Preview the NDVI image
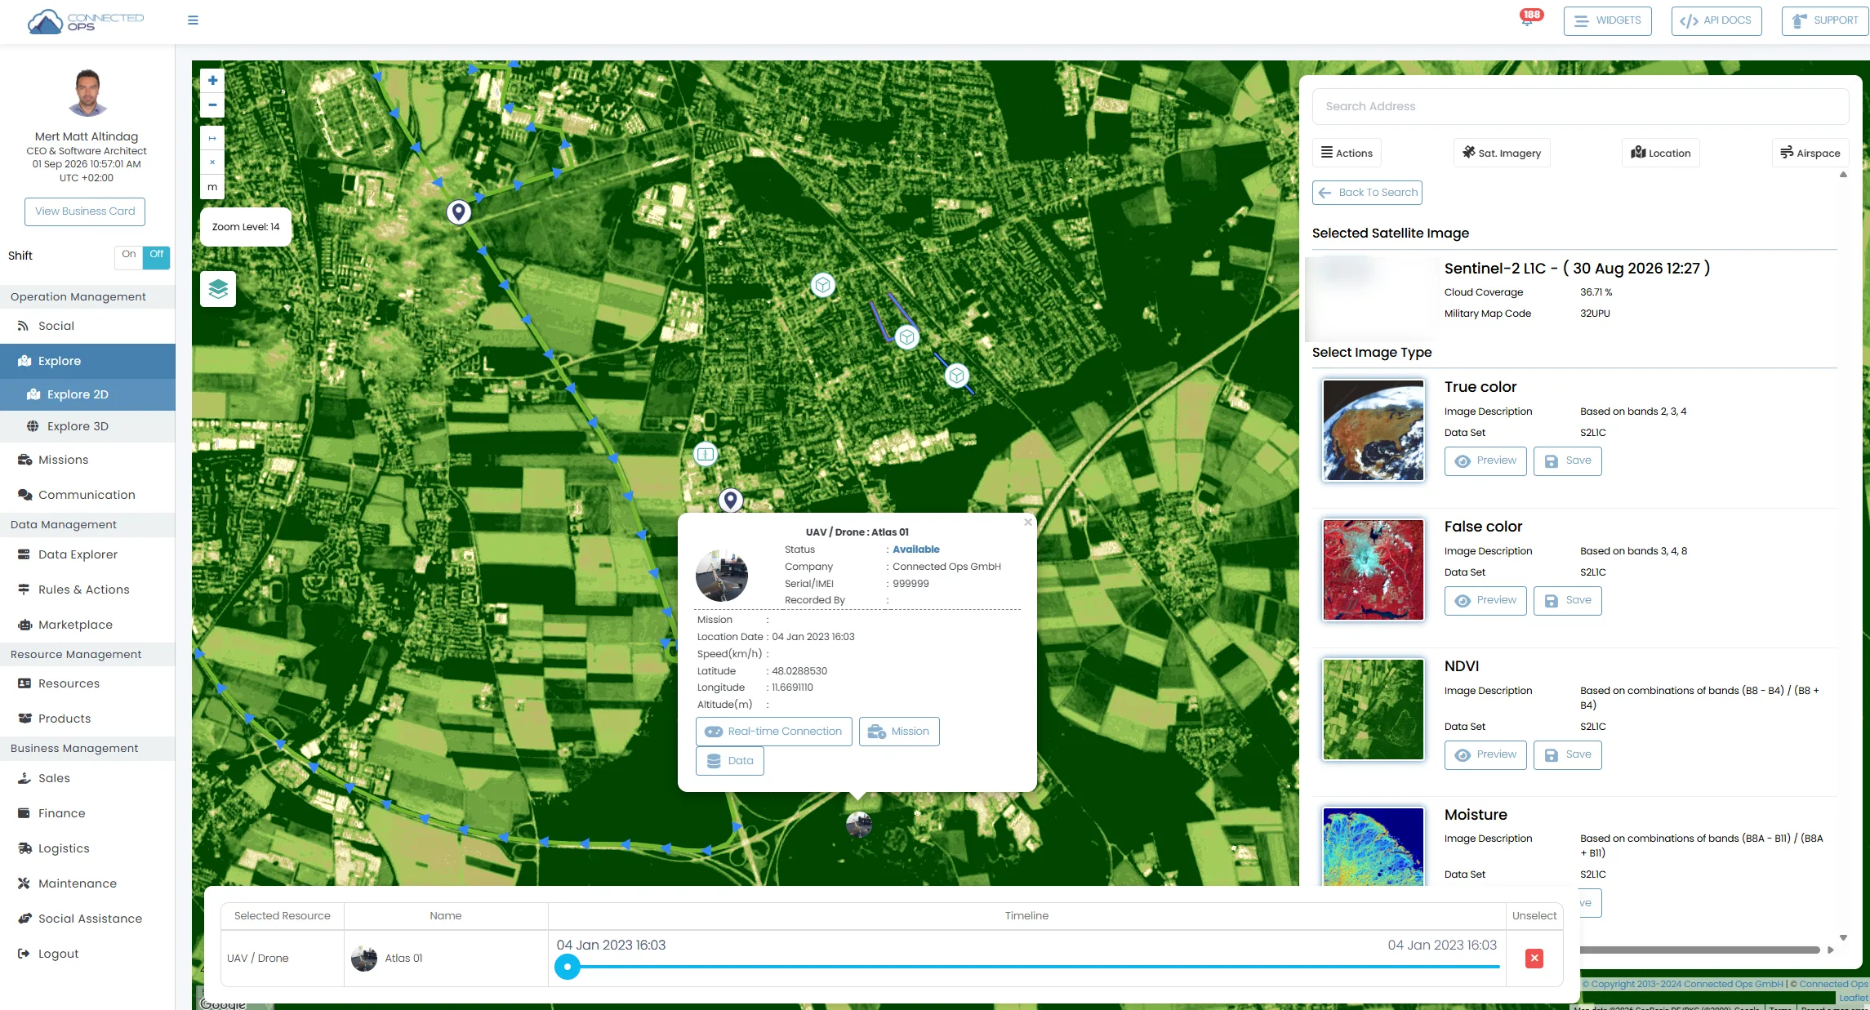This screenshot has width=1870, height=1010. (1485, 755)
